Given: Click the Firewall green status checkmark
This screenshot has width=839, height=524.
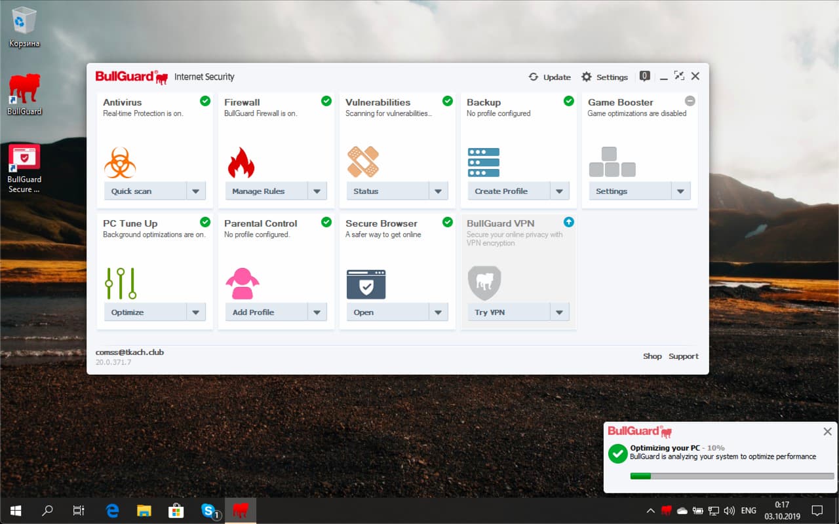Looking at the screenshot, I should coord(326,101).
